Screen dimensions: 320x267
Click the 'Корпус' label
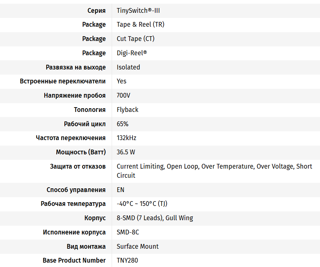coord(95,218)
